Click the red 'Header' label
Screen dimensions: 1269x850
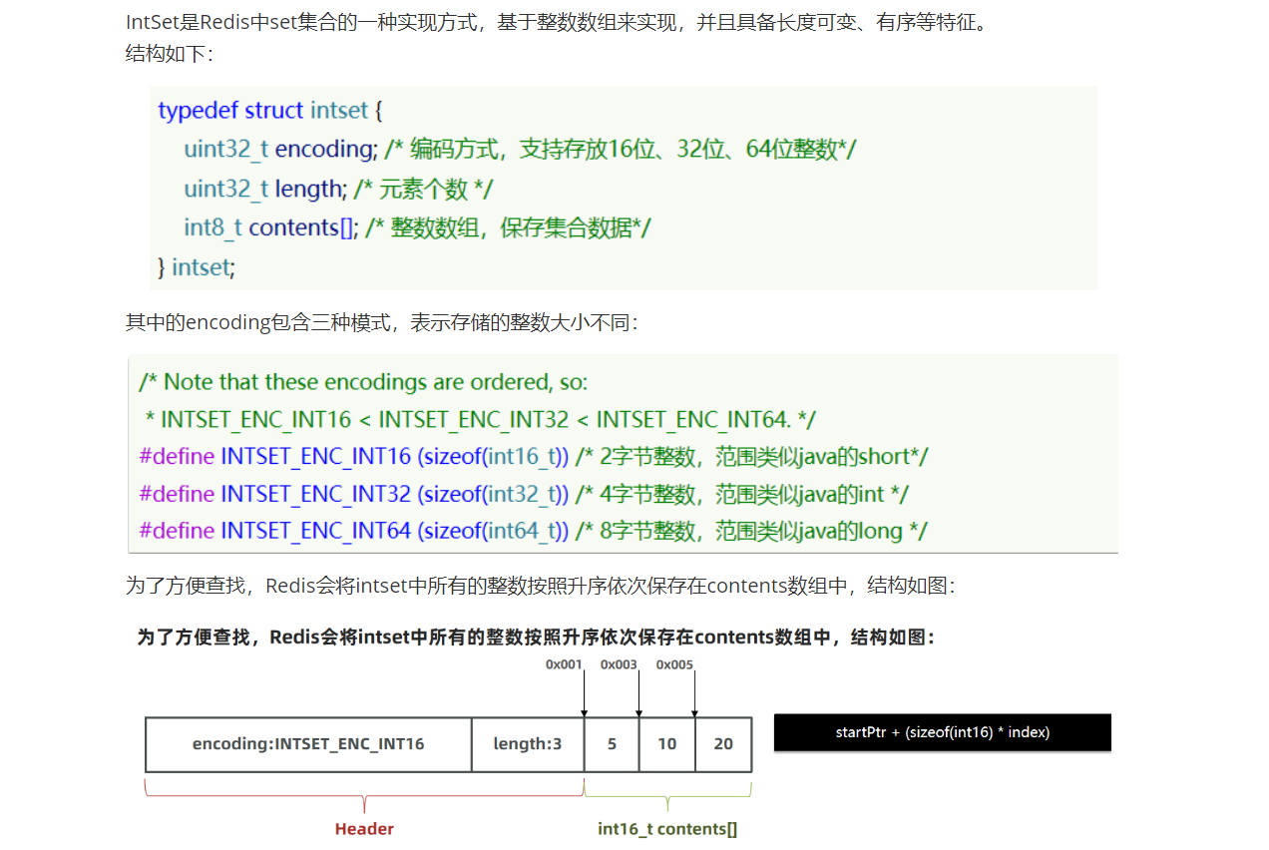pos(364,829)
